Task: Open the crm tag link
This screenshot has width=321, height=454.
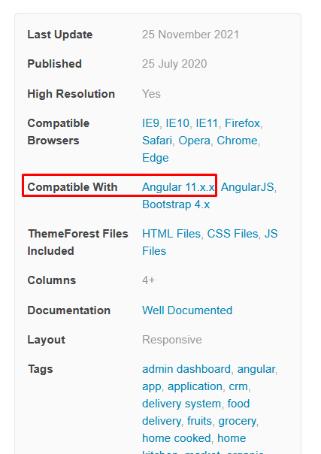Action: [x=238, y=386]
